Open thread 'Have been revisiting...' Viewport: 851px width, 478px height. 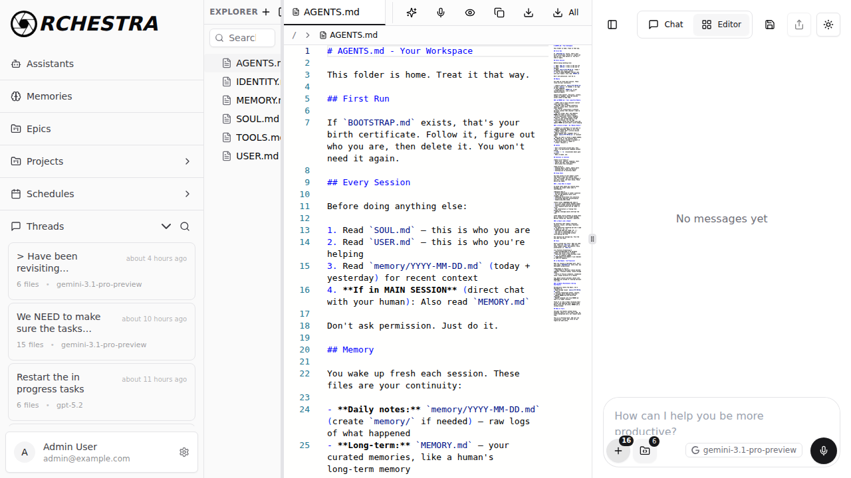coord(102,271)
